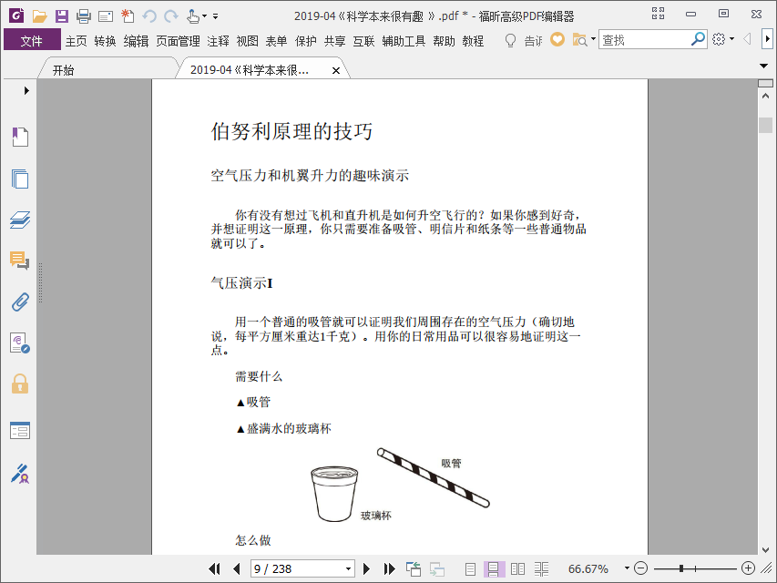The height and width of the screenshot is (583, 777).
Task: Print the document via the printer icon
Action: 83,16
